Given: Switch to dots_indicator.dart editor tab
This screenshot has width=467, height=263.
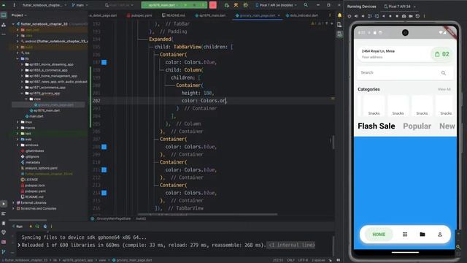Looking at the screenshot, I should pos(302,15).
